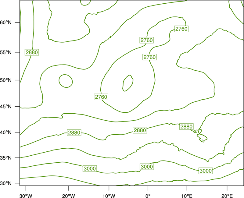Click the 0° longitude axis label
Screen dimensions: 244x198
(148, 196)
